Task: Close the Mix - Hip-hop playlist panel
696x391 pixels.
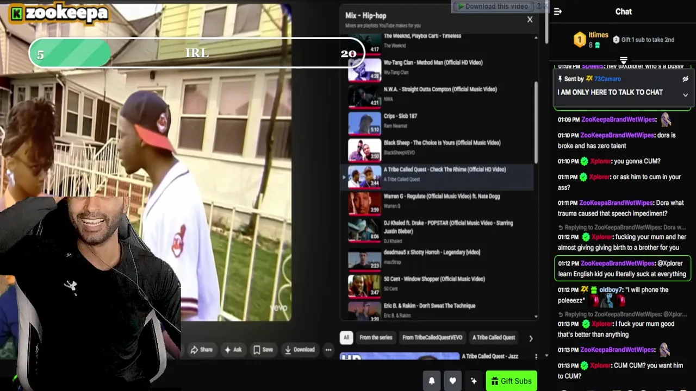Action: pos(530,20)
